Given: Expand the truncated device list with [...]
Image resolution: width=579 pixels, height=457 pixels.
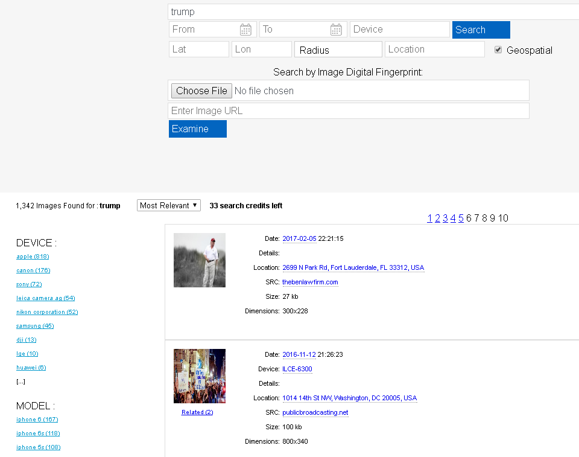Looking at the screenshot, I should (x=21, y=381).
